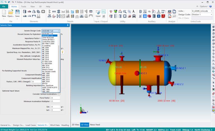Viewport: 215px width, 131px height.
Task: Expand the Design Code Division 1 dropdown
Action: pos(202,14)
